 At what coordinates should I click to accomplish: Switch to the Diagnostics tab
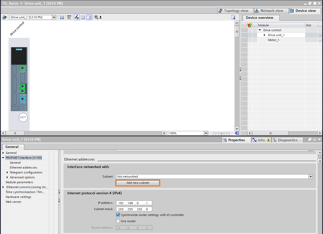tap(287, 140)
